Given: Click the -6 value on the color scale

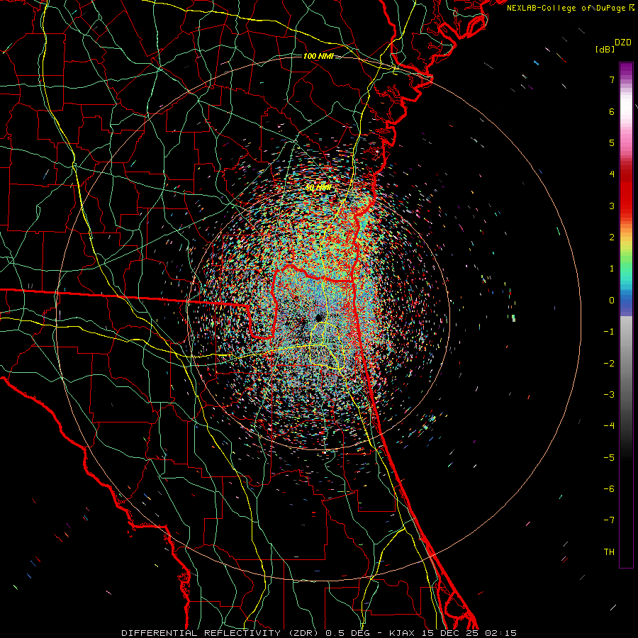Looking at the screenshot, I should coord(609,488).
